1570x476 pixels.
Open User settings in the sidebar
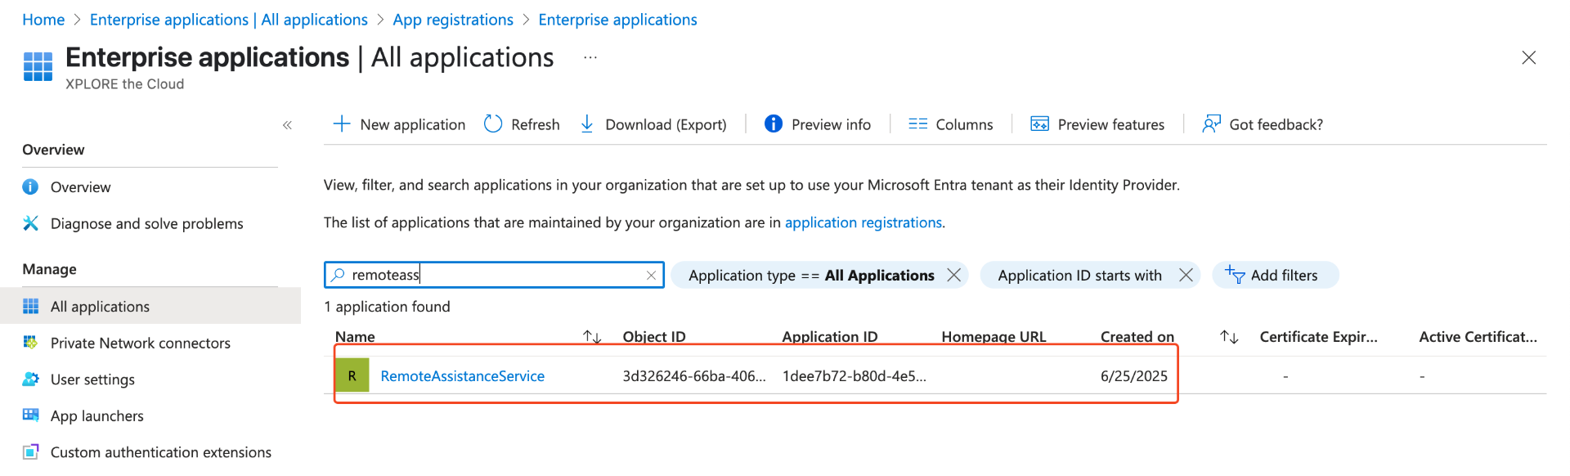tap(92, 379)
